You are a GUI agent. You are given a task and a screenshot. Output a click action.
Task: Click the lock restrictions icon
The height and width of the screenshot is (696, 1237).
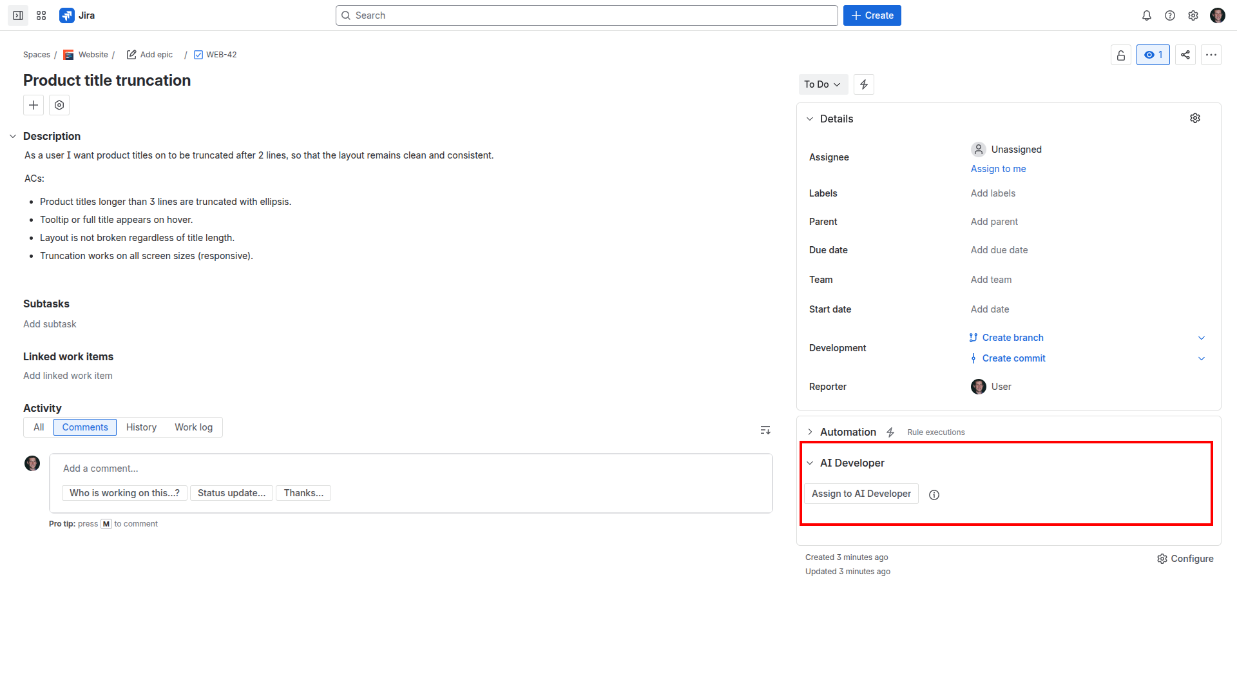coord(1121,55)
